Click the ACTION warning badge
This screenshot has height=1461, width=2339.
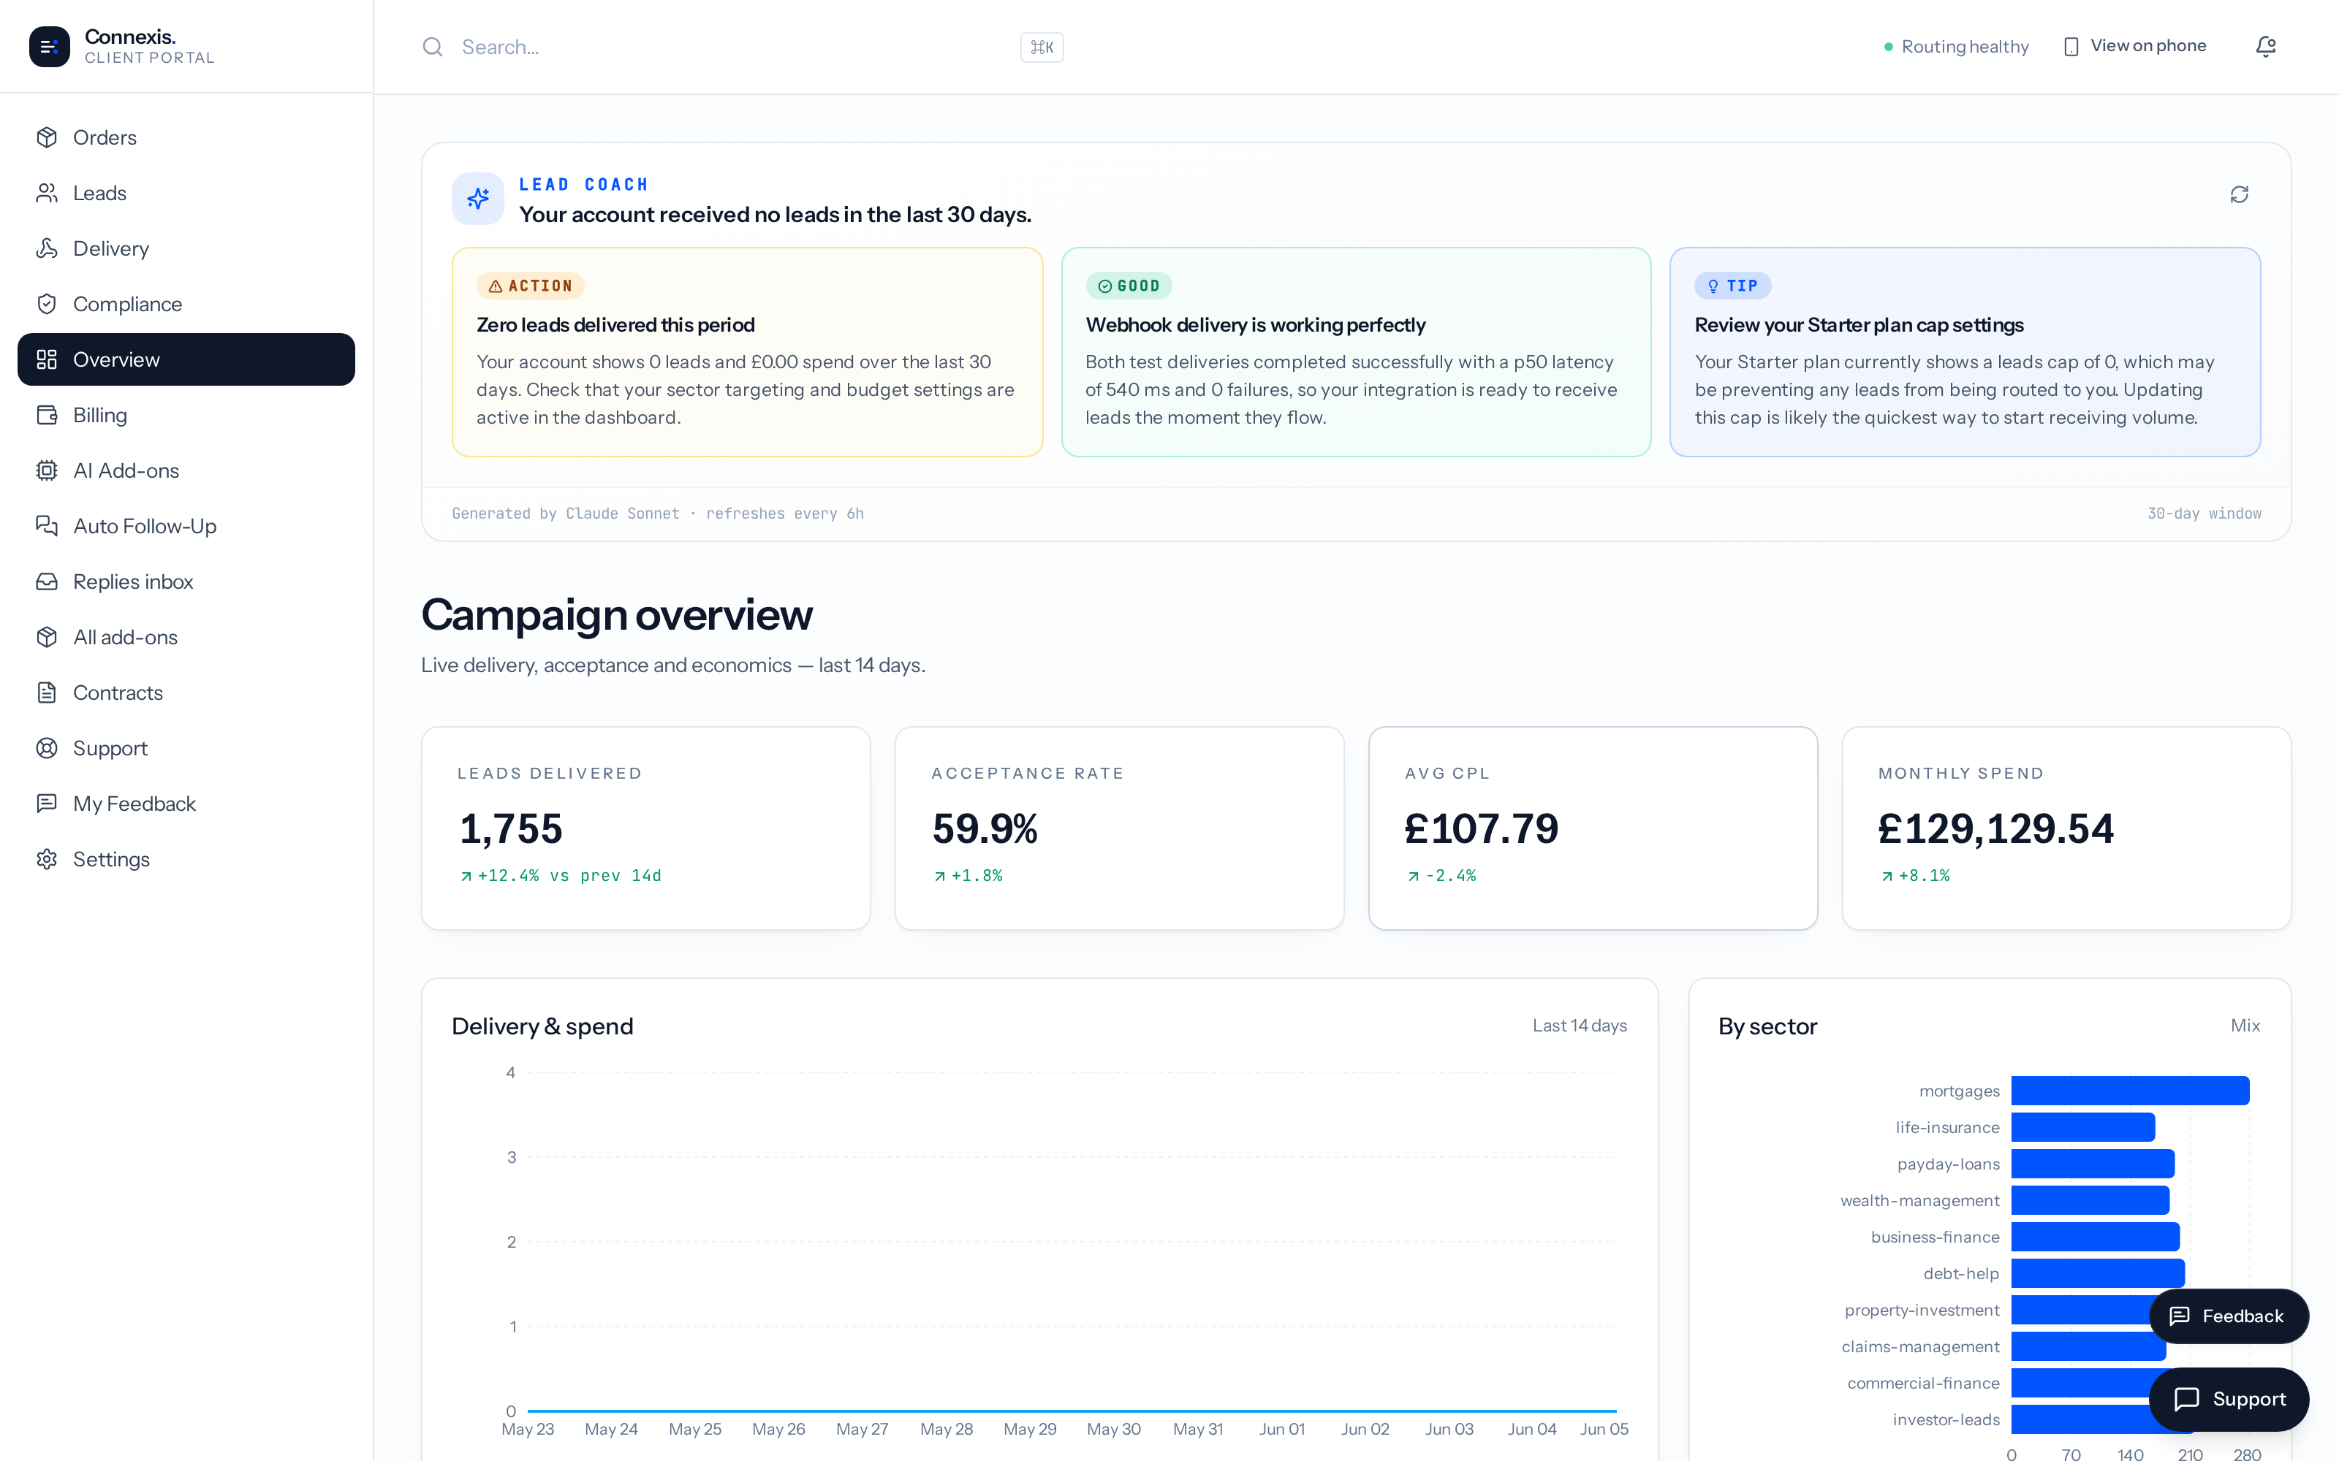click(530, 286)
